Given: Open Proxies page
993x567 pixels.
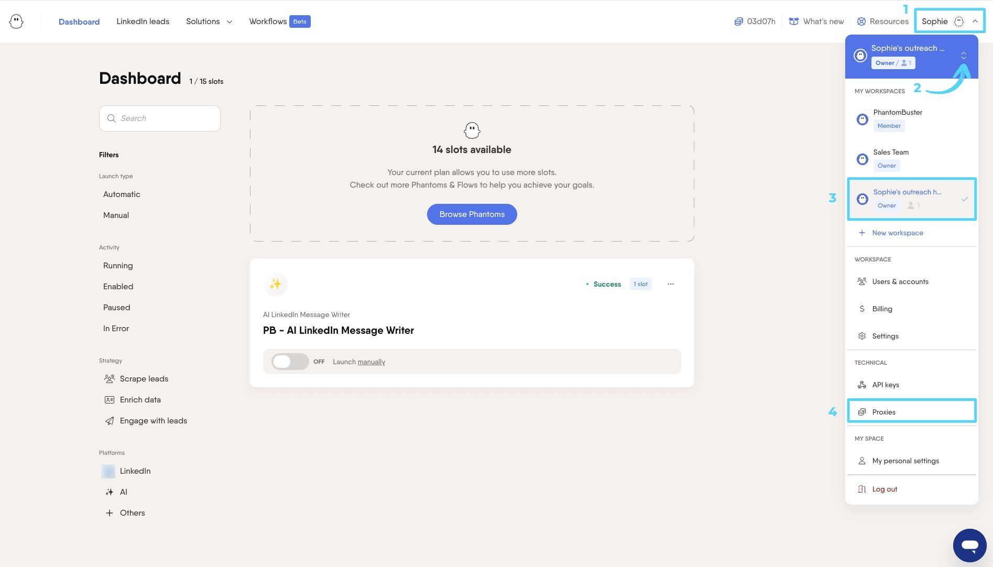Looking at the screenshot, I should (912, 412).
